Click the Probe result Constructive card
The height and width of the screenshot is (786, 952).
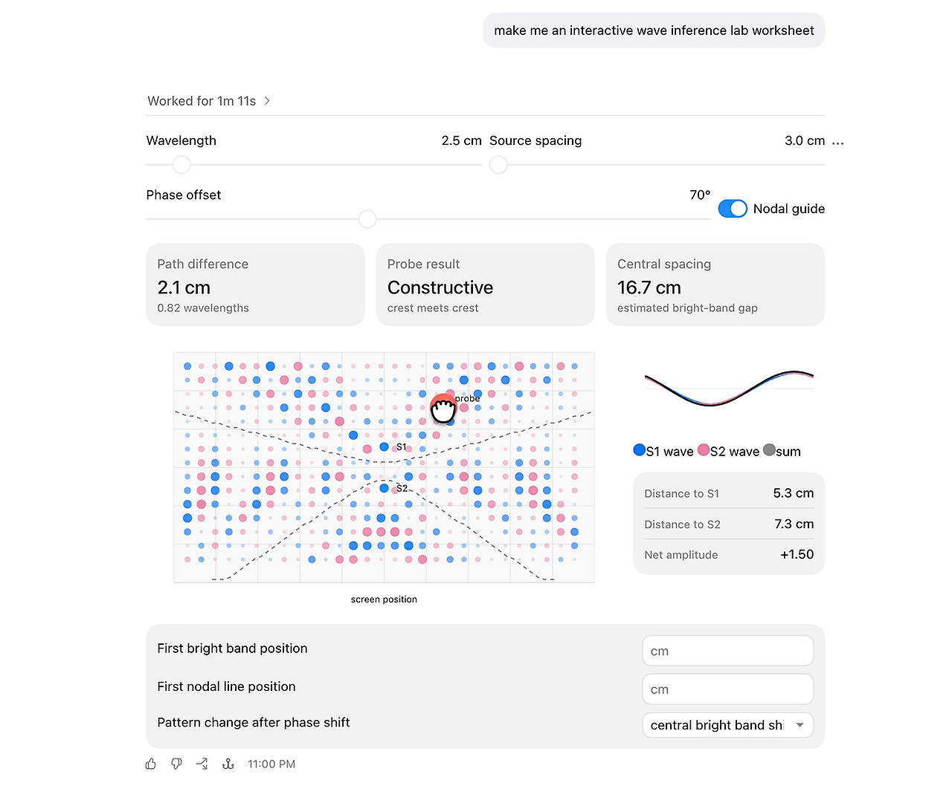point(486,285)
